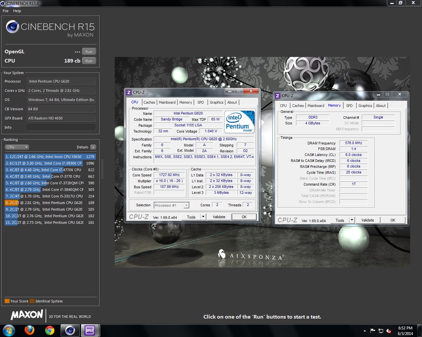
Task: Open SPD tab in right CPU-Z window
Action: [349, 106]
